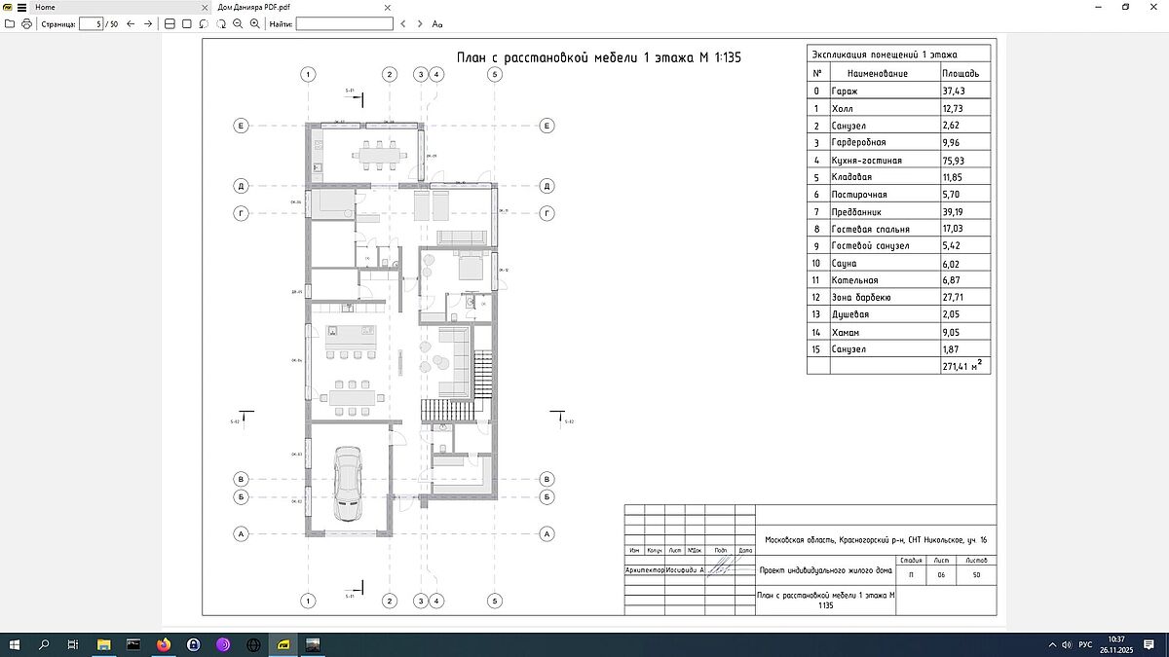This screenshot has height=657, width=1169.
Task: Open a file with the folder icon
Action: pos(9,23)
